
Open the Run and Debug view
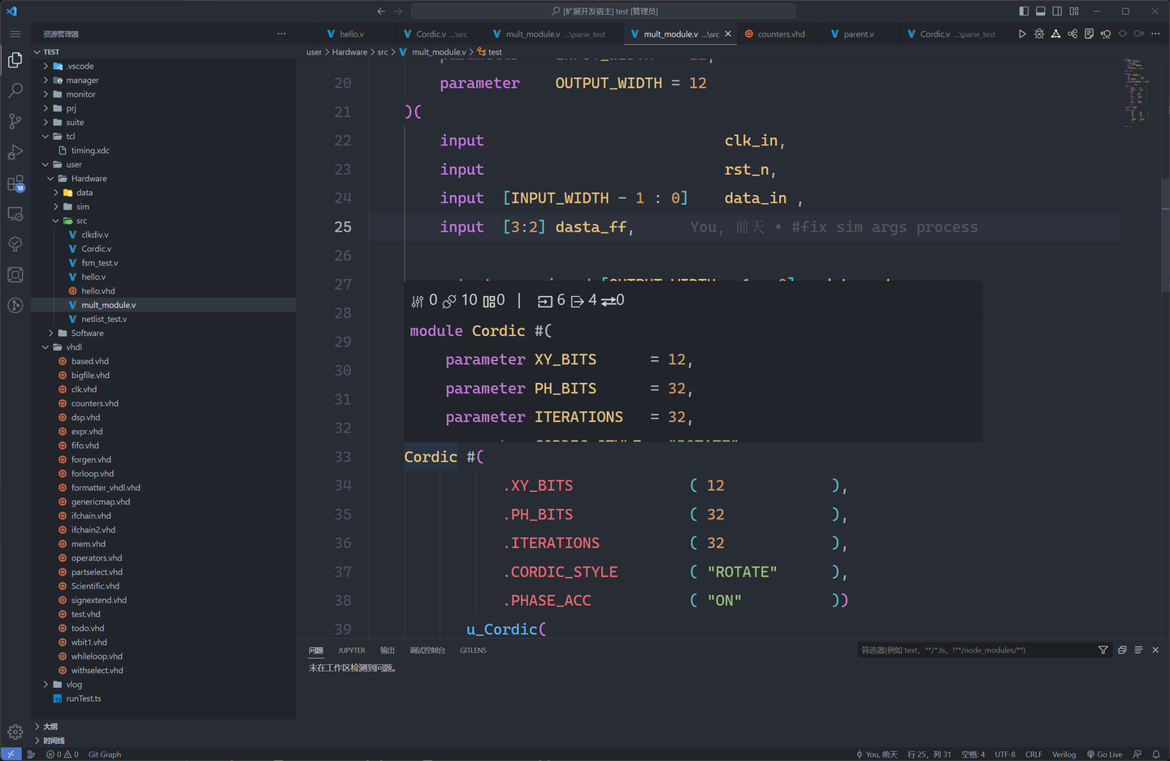(x=15, y=153)
